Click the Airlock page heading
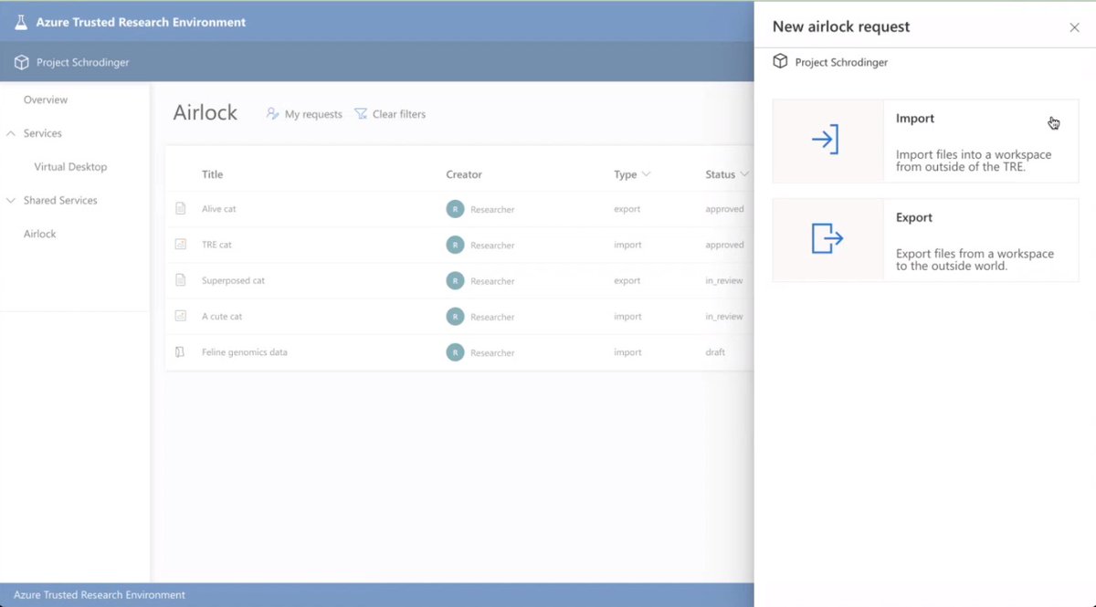 coord(205,113)
